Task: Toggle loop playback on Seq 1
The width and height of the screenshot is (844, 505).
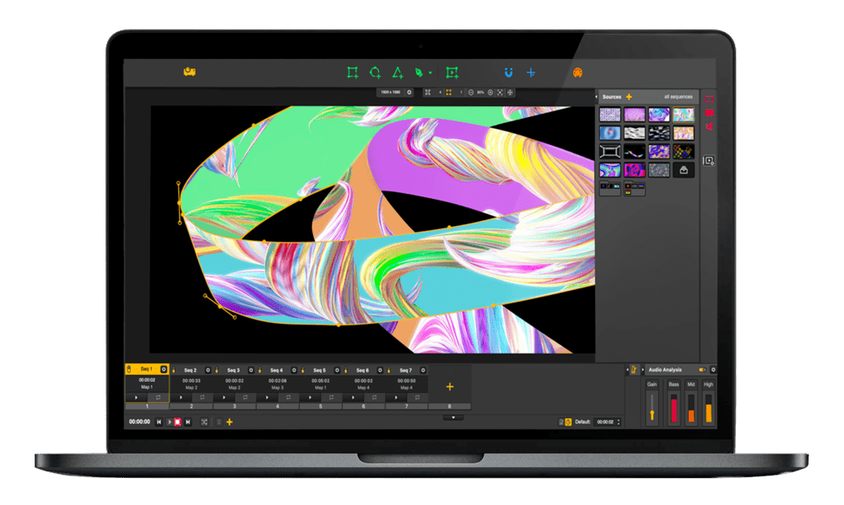Action: tap(159, 397)
